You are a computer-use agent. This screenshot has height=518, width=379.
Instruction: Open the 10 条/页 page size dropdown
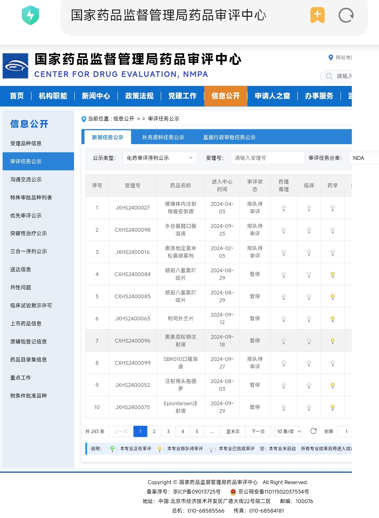point(288,431)
